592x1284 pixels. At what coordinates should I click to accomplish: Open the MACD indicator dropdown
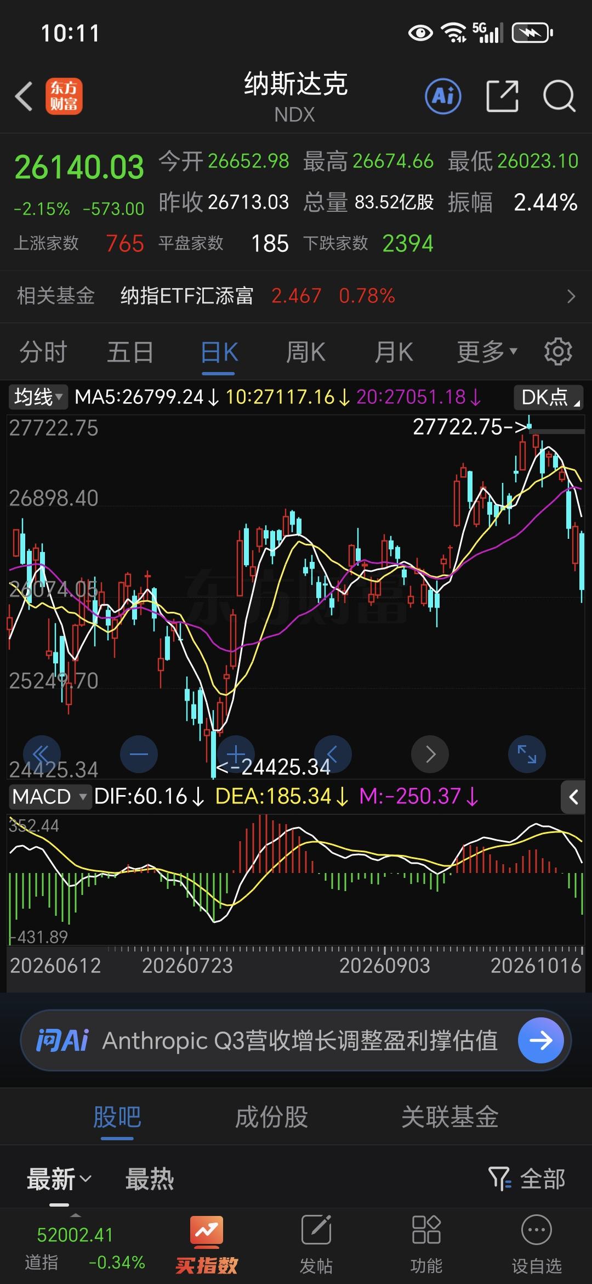tap(49, 797)
